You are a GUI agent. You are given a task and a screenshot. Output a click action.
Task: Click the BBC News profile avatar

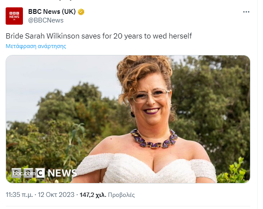[x=14, y=16]
